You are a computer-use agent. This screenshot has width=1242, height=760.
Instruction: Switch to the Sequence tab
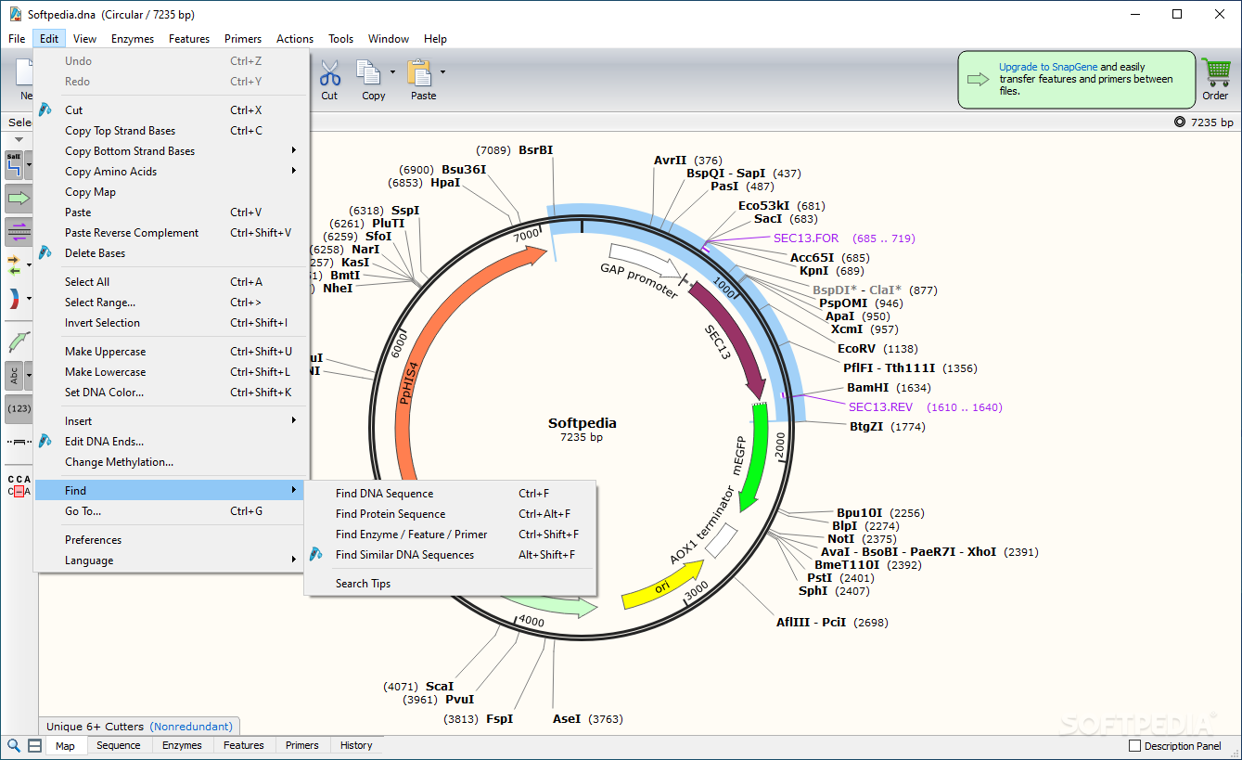pos(119,745)
